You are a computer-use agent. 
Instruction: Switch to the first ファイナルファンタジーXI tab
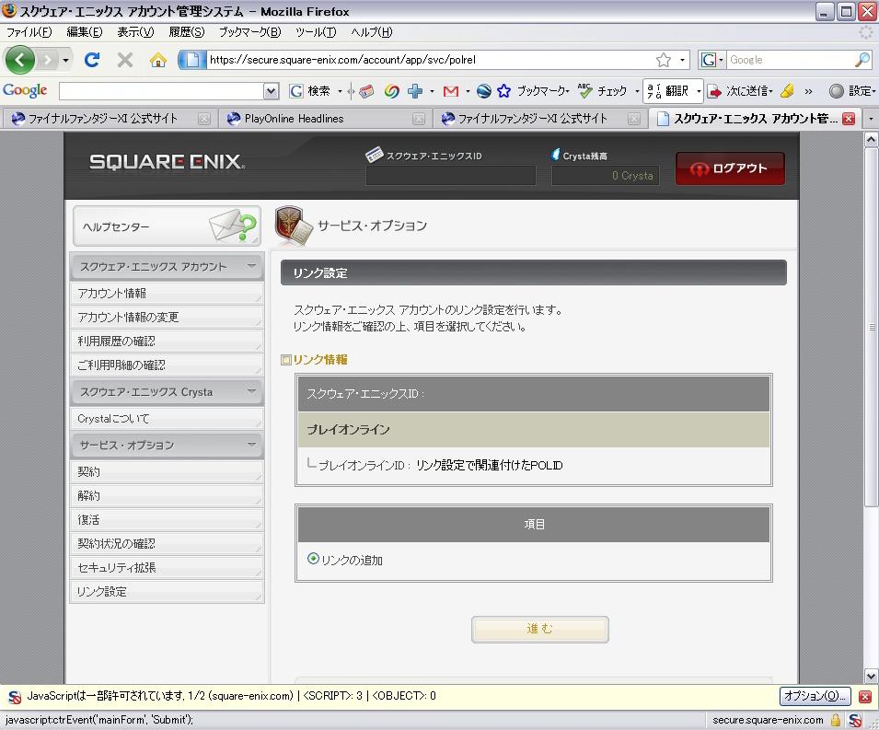[109, 119]
